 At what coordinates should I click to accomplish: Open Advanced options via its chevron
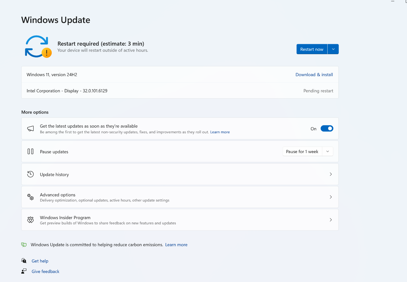[331, 197]
